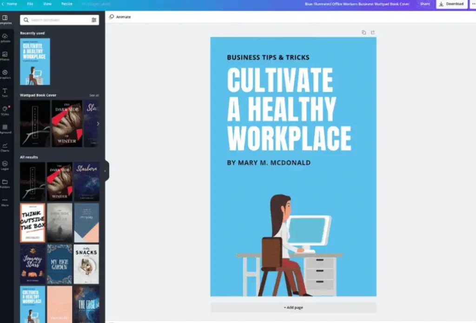Open the Styles panel
The height and width of the screenshot is (323, 476).
(5, 111)
